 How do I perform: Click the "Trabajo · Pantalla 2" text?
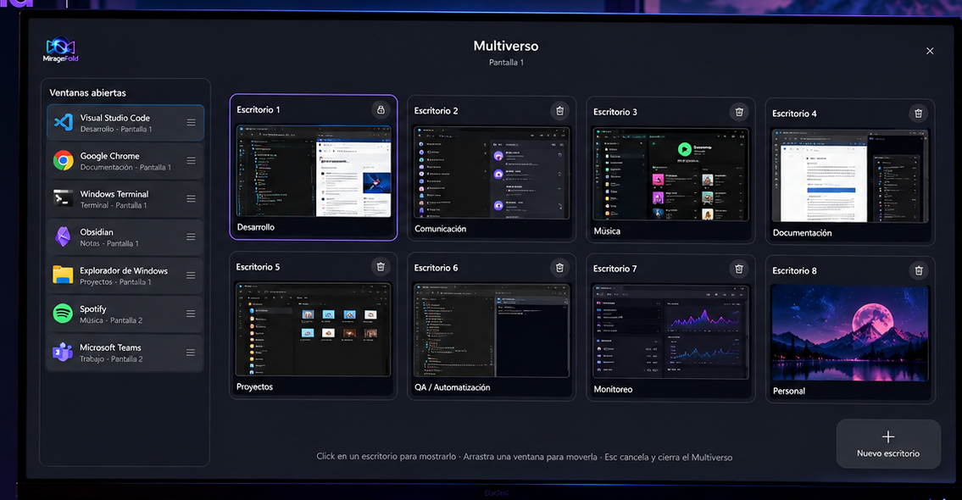click(111, 358)
